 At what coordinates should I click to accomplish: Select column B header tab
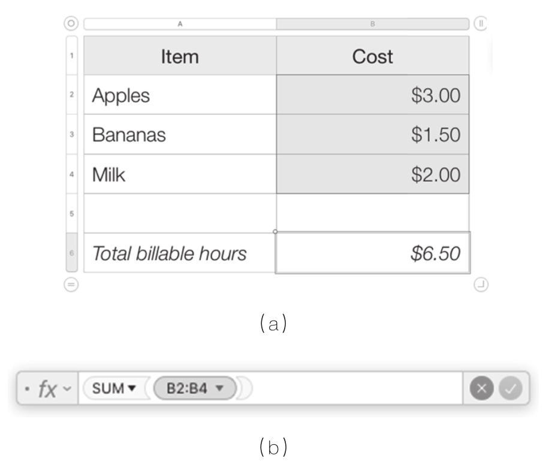372,24
